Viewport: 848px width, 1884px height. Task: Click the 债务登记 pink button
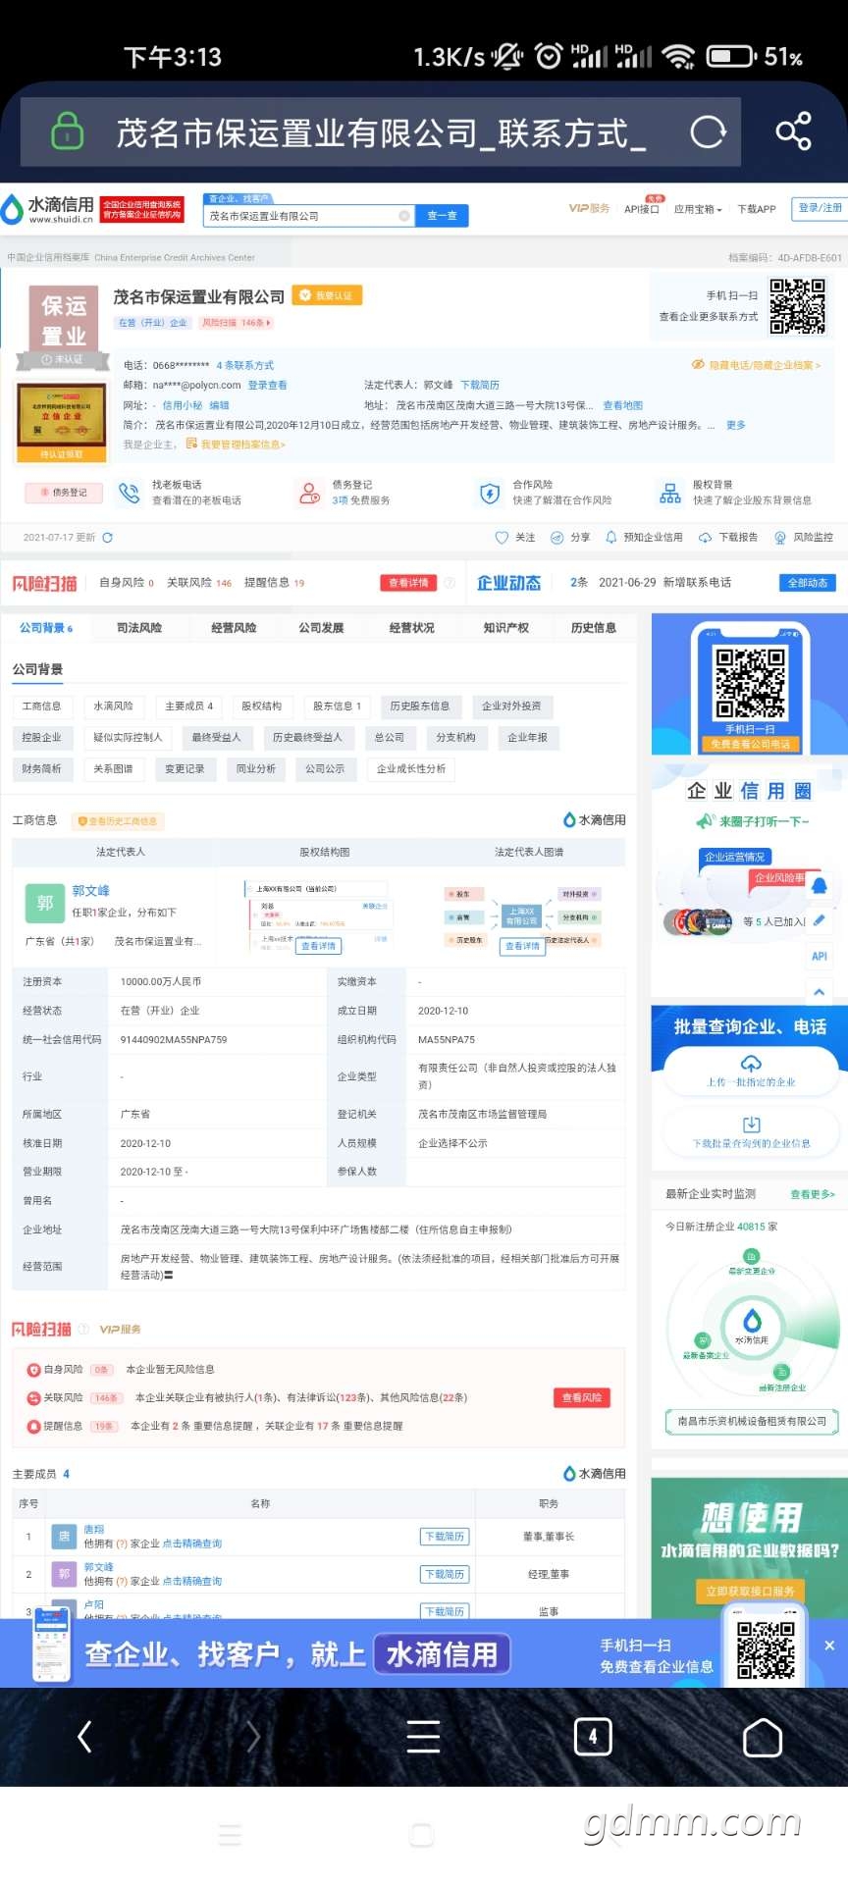(64, 493)
